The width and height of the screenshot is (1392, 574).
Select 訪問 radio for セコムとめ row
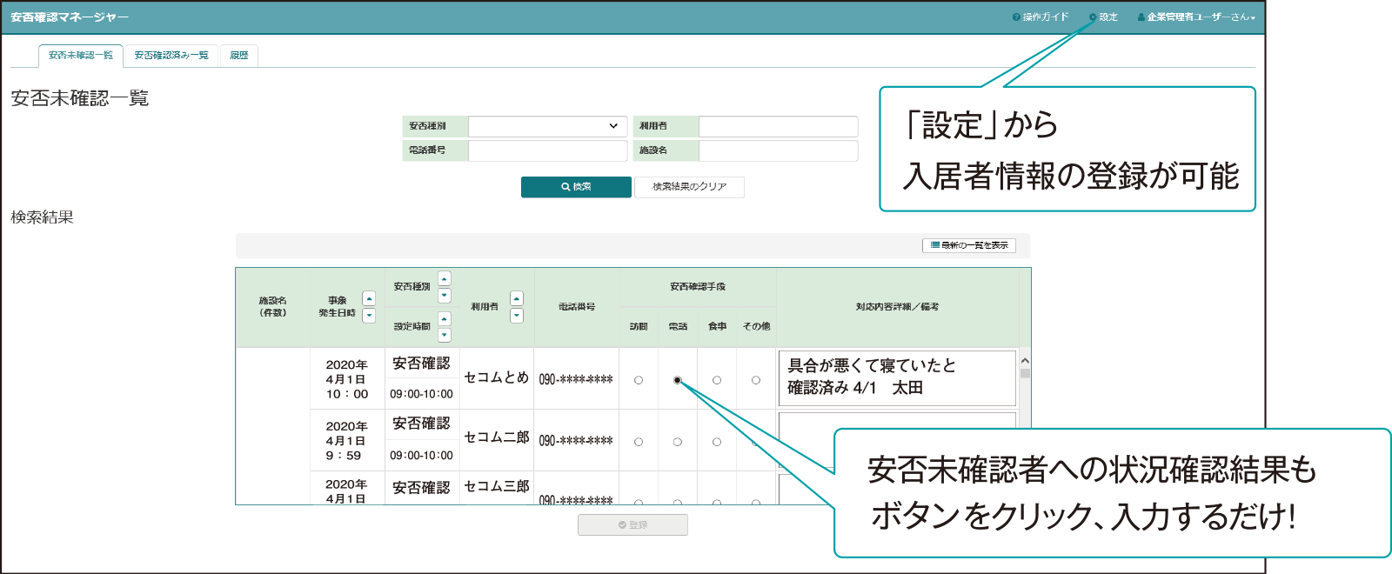(639, 380)
